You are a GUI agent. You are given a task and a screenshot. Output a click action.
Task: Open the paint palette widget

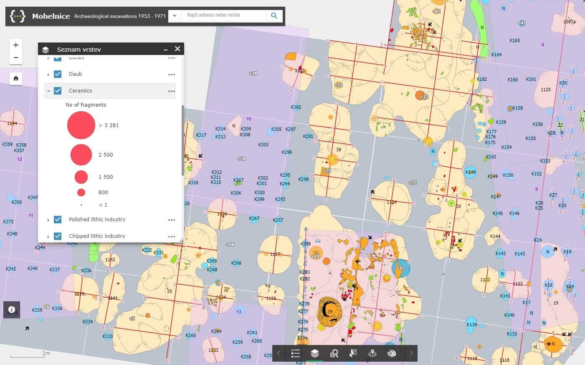(x=392, y=353)
